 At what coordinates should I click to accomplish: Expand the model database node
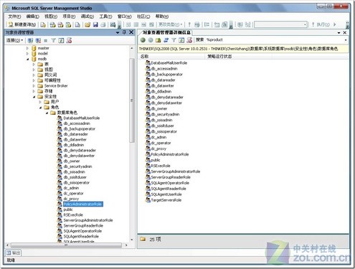(x=27, y=54)
